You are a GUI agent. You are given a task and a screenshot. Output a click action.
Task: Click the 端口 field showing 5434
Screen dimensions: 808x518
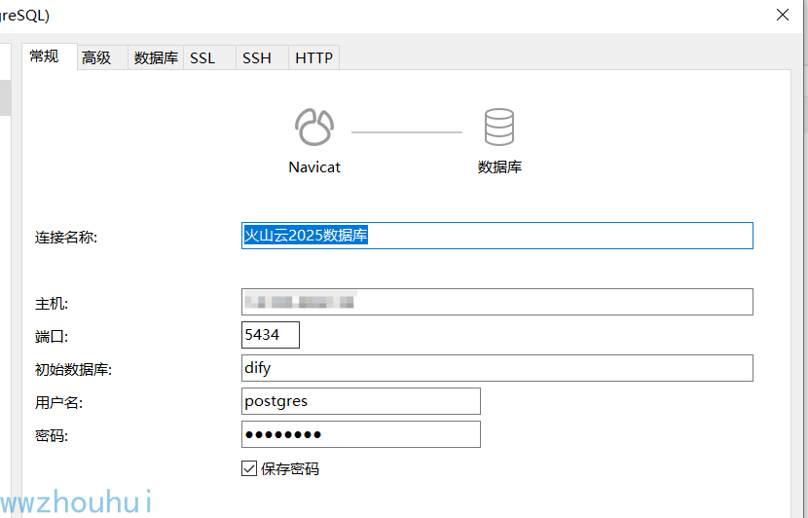271,335
